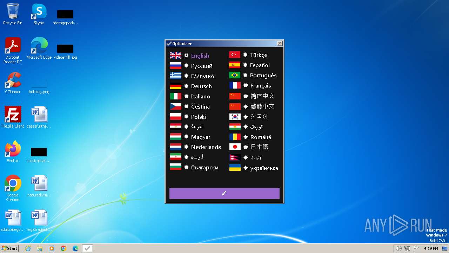Click the Brazilian flag icon
Viewport: 449px width, 253px height.
tap(235, 75)
